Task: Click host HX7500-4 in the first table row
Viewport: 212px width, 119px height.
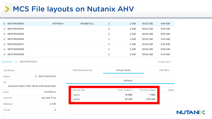Action: (x=58, y=24)
